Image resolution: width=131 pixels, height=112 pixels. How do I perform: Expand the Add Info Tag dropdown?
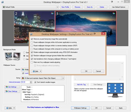pos(88,85)
